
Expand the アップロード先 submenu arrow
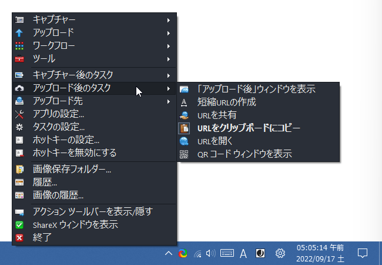click(x=169, y=101)
